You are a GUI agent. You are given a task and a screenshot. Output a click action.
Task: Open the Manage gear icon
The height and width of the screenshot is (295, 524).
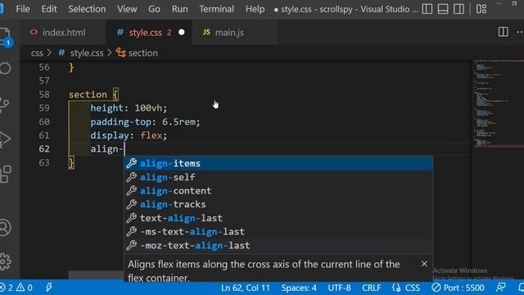6,261
